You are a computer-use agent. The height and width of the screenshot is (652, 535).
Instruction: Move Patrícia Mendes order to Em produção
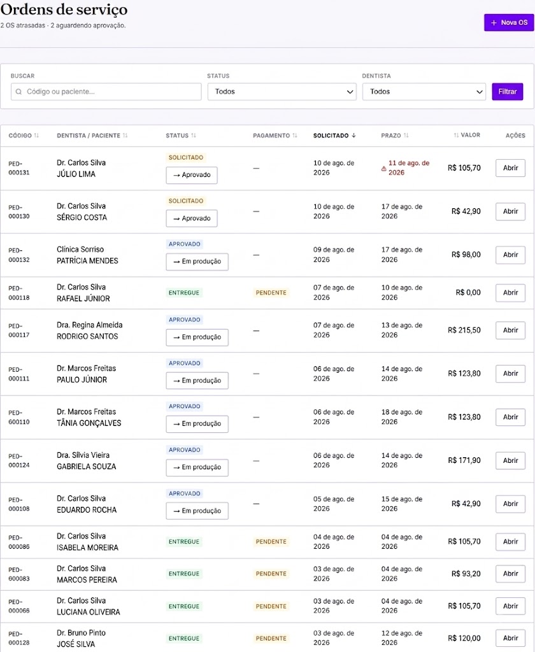click(x=197, y=262)
